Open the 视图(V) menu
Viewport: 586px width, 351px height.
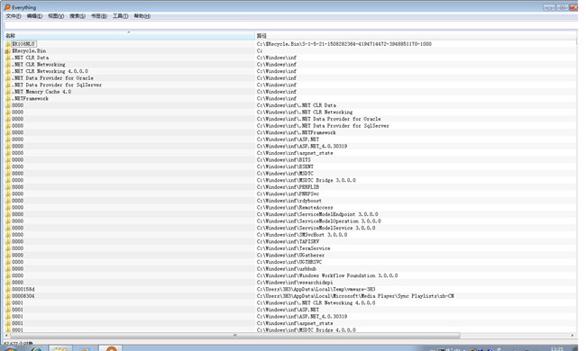pyautogui.click(x=56, y=16)
